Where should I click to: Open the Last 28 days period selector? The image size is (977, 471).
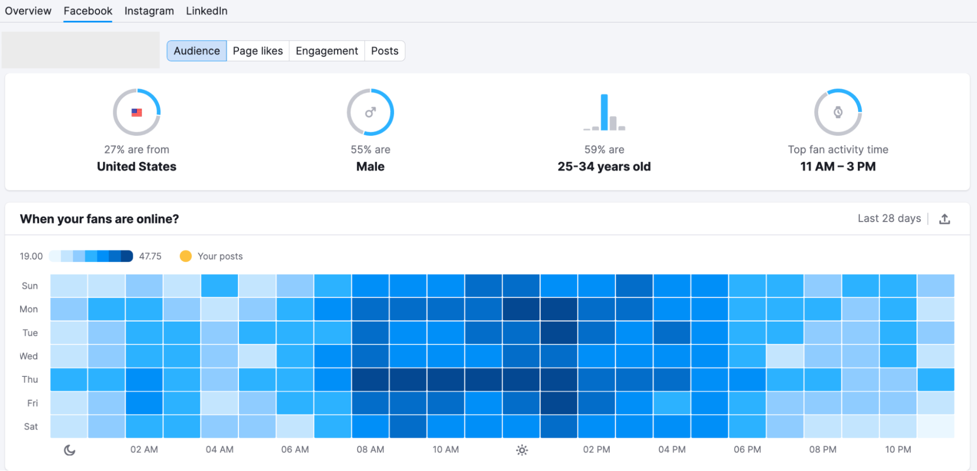coord(889,218)
